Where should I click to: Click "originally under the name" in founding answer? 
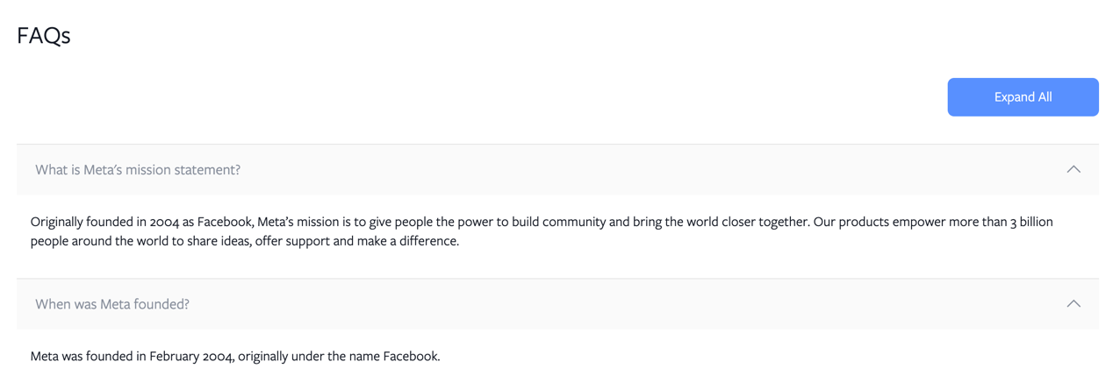click(x=308, y=357)
